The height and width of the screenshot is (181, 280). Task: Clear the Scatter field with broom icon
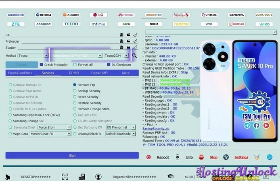(135, 47)
